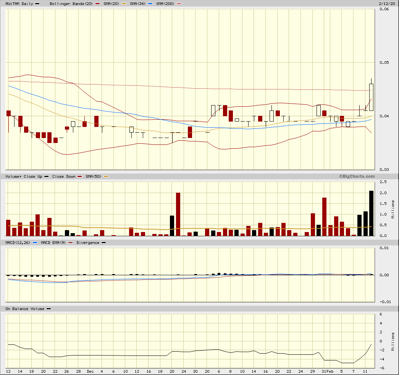Select the SMA(34) legend label
The height and width of the screenshot is (375, 399).
pyautogui.click(x=138, y=4)
